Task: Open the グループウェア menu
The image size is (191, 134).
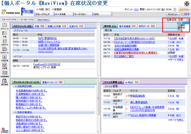Action: point(44,14)
